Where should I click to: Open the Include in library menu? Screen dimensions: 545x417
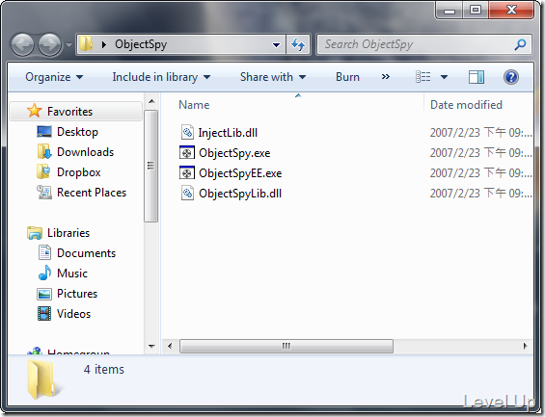[161, 77]
